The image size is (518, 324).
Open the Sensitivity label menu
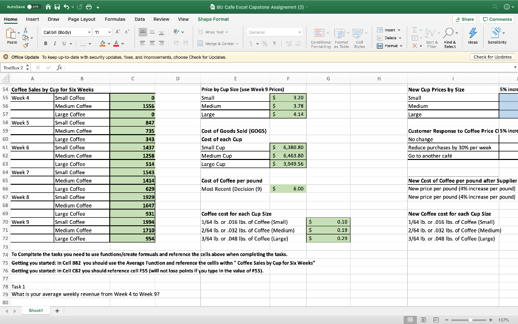(x=497, y=36)
